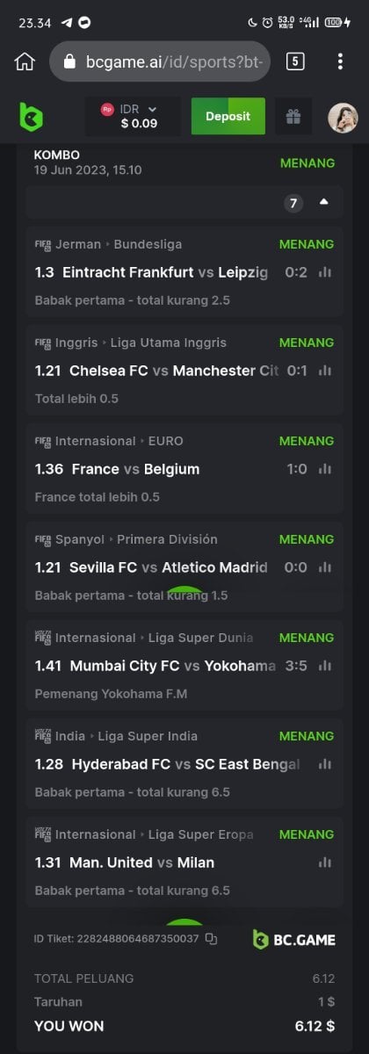Open the IDR currency dropdown

pyautogui.click(x=134, y=116)
